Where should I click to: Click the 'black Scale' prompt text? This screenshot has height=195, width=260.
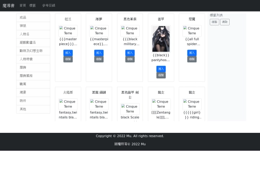click(x=130, y=117)
